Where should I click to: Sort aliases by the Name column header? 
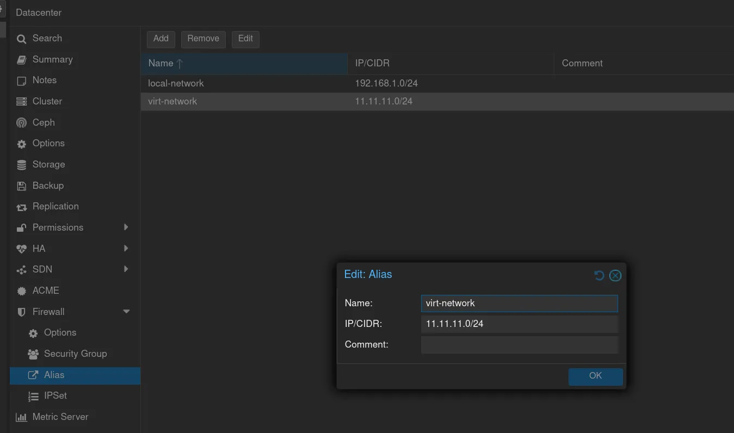click(161, 63)
